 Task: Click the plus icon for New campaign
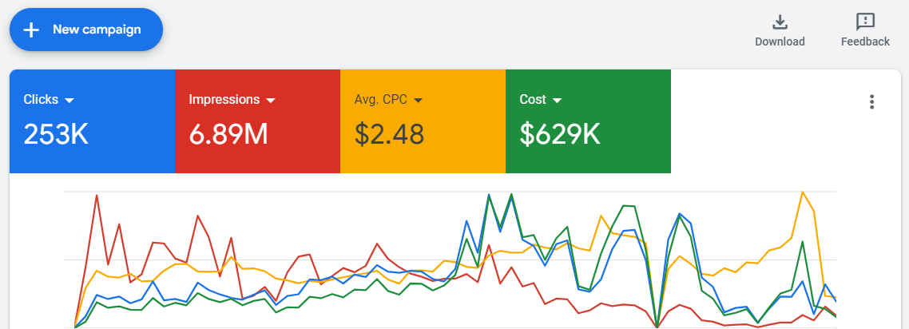31,30
